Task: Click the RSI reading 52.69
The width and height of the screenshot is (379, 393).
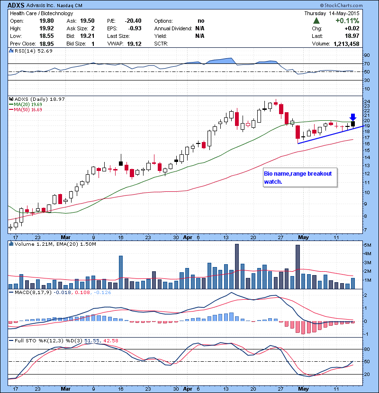Action: [x=45, y=51]
